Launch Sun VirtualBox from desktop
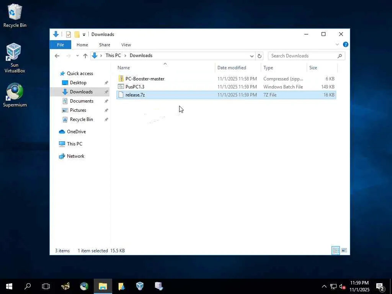 pos(15,58)
